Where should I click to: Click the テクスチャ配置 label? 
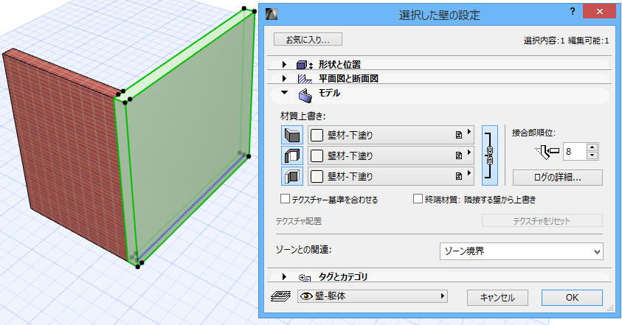tap(299, 221)
